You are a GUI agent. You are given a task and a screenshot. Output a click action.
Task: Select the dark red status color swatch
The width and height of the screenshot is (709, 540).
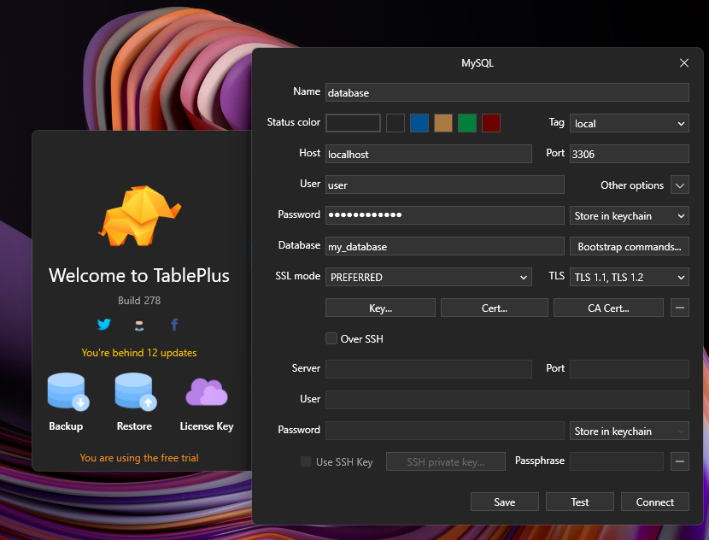click(x=491, y=123)
